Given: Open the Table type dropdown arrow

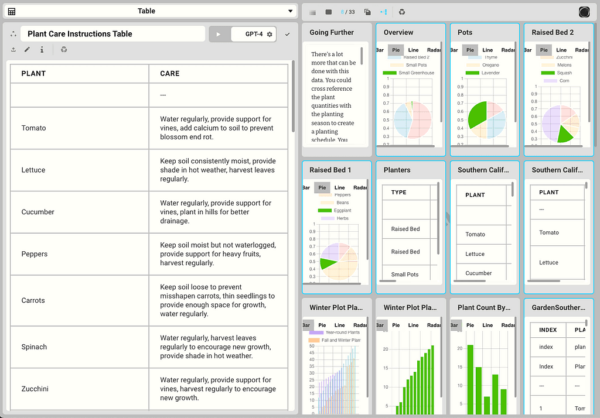Looking at the screenshot, I should (291, 11).
